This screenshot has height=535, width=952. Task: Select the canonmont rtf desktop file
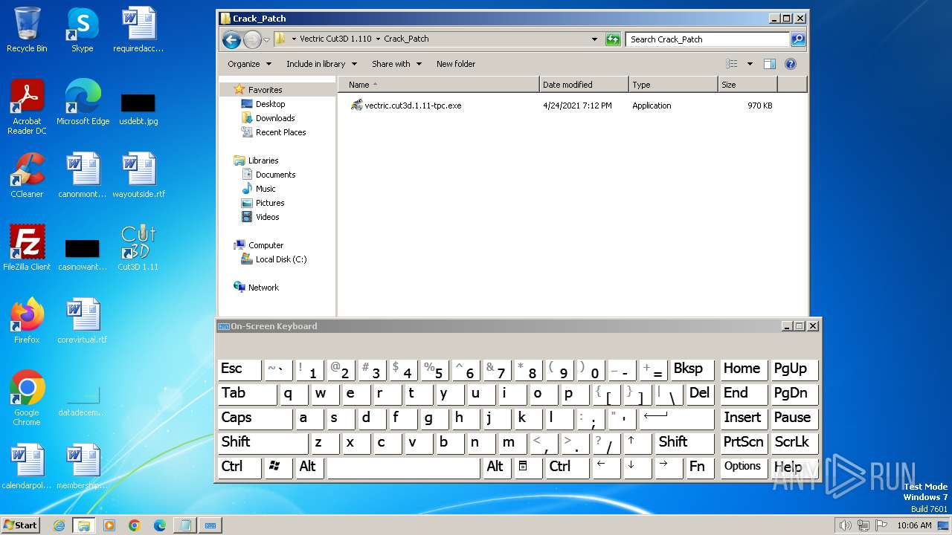83,175
